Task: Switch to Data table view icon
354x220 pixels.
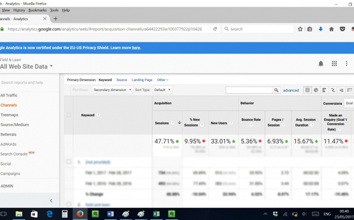Action: click(x=307, y=90)
